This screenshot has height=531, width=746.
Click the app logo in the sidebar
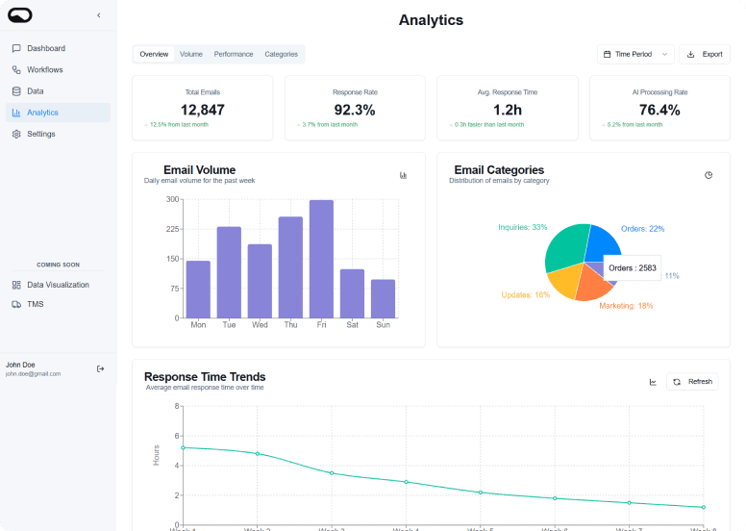20,15
